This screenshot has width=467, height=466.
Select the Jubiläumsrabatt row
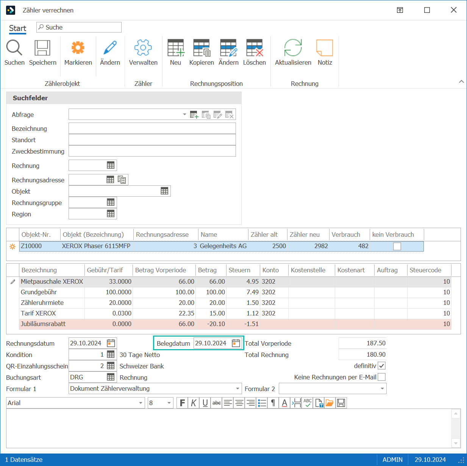(x=235, y=324)
